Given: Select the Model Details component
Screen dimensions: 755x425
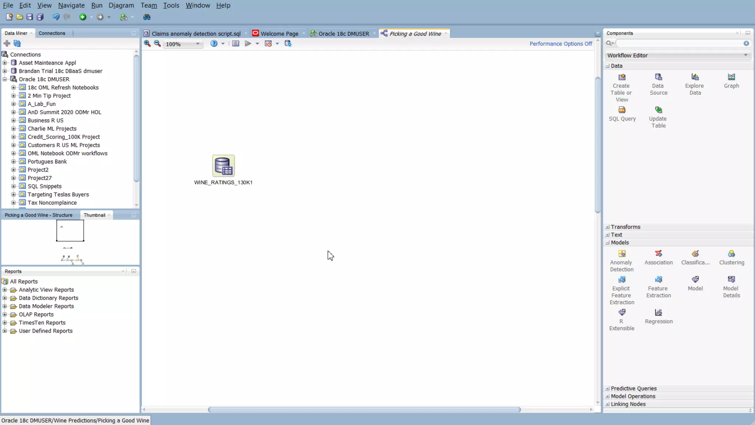Looking at the screenshot, I should (x=731, y=287).
